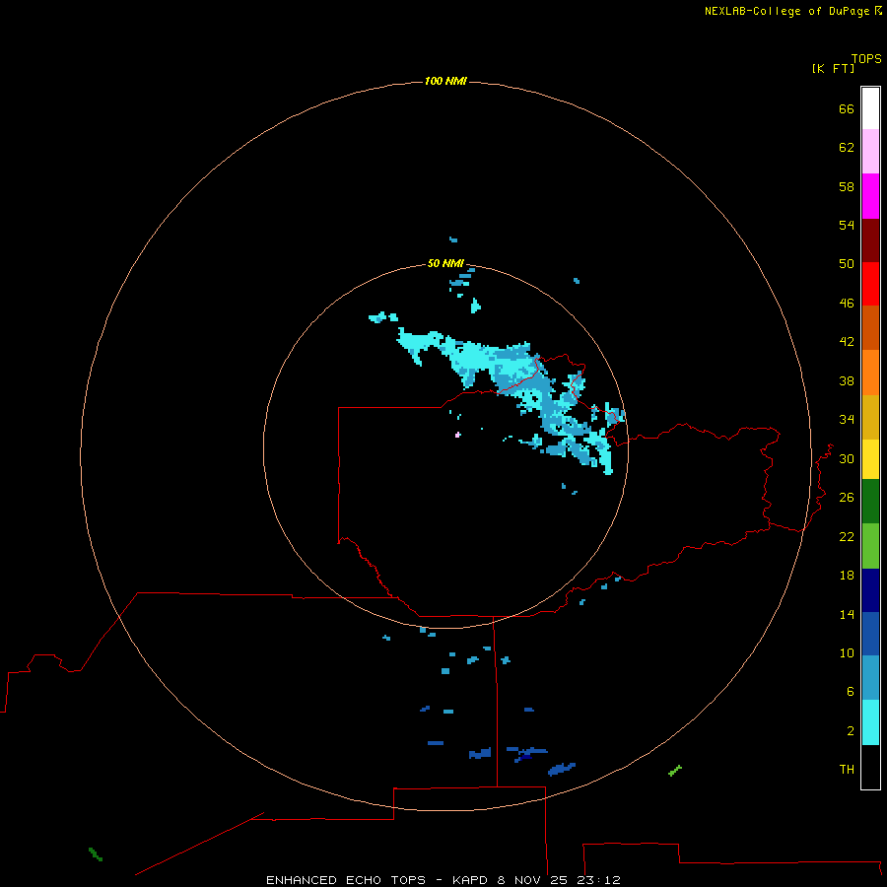Click the dark green echo in bottom-left corner
The height and width of the screenshot is (887, 887).
click(96, 854)
